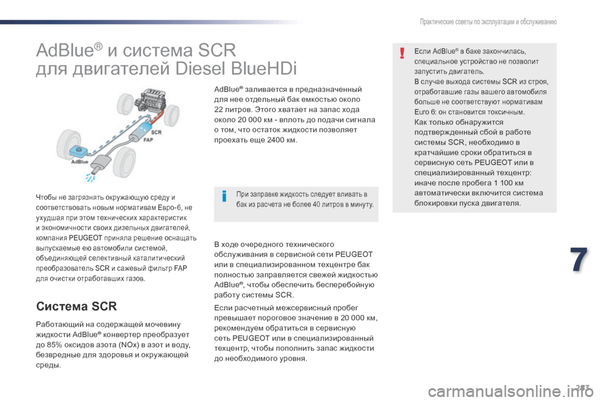Click title line 'для двигателей Diesel BlueHDi'
Image resolution: width=604 pixels, height=402 pixels.
click(x=166, y=69)
